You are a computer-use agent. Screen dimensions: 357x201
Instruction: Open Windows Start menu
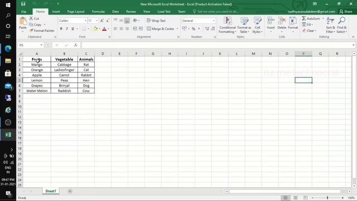[x=8, y=5]
